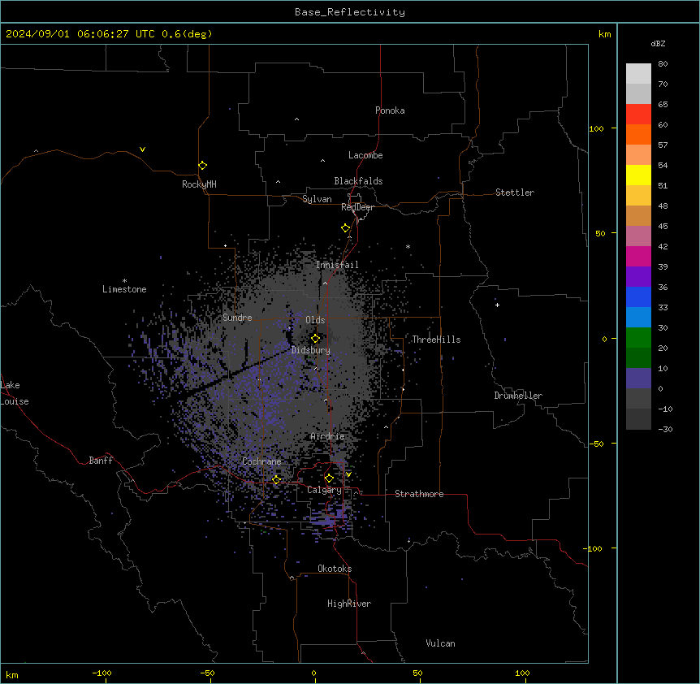Screen dimensions: 700x684
Task: Click the yellow diamond marker beside Olds
Action: click(315, 338)
